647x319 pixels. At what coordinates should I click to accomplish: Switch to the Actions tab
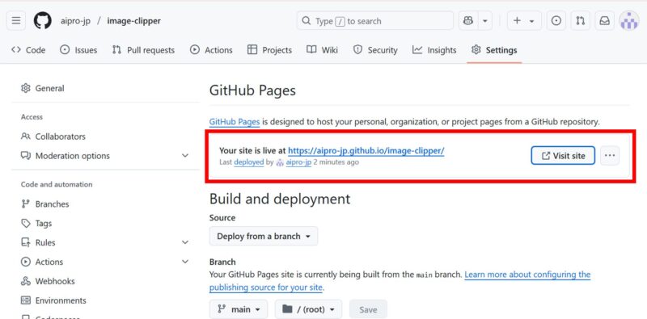[x=211, y=50]
